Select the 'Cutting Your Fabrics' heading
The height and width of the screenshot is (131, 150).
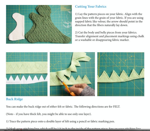pyautogui.click(x=91, y=7)
